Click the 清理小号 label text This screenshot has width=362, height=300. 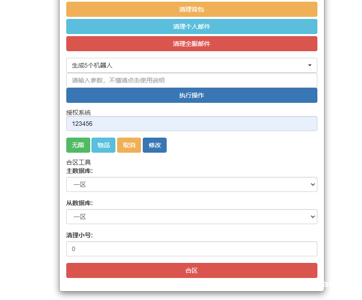pos(80,235)
